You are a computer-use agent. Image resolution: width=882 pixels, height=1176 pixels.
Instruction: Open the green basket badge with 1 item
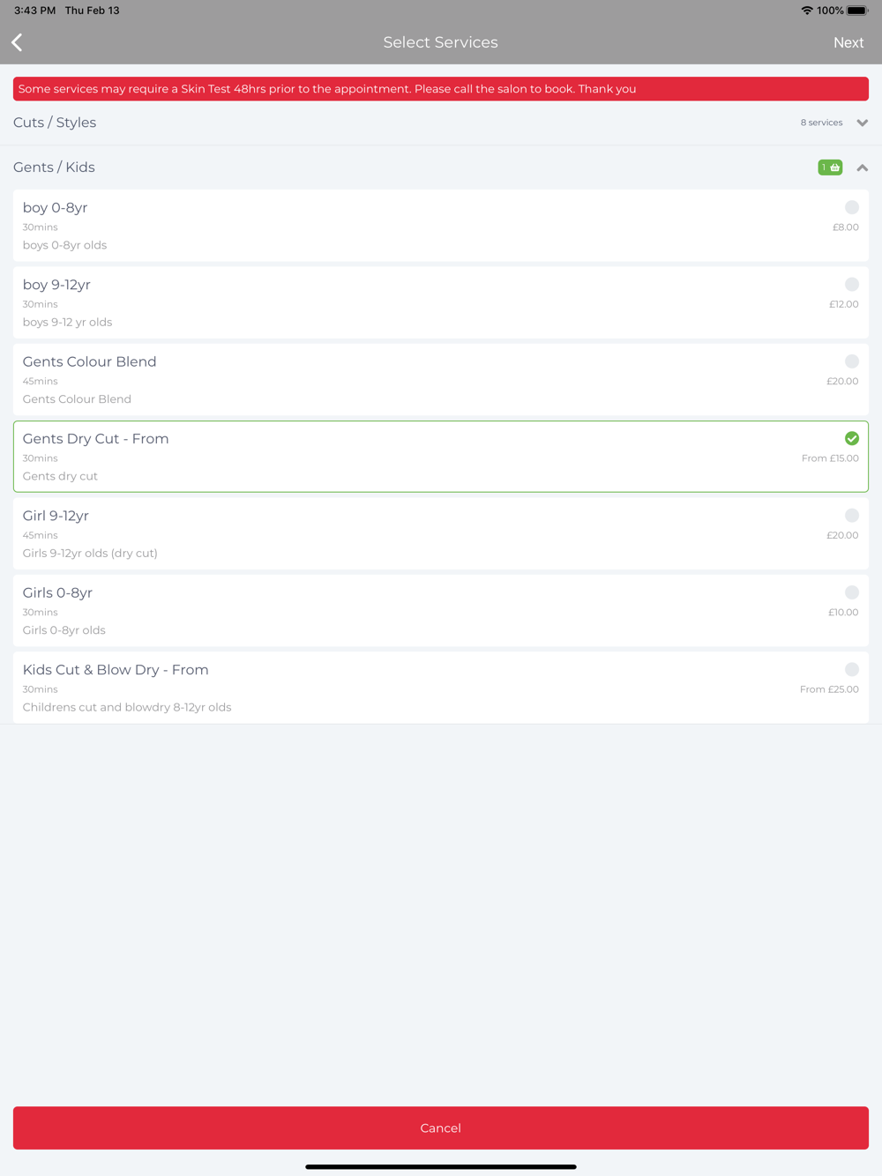pos(830,167)
